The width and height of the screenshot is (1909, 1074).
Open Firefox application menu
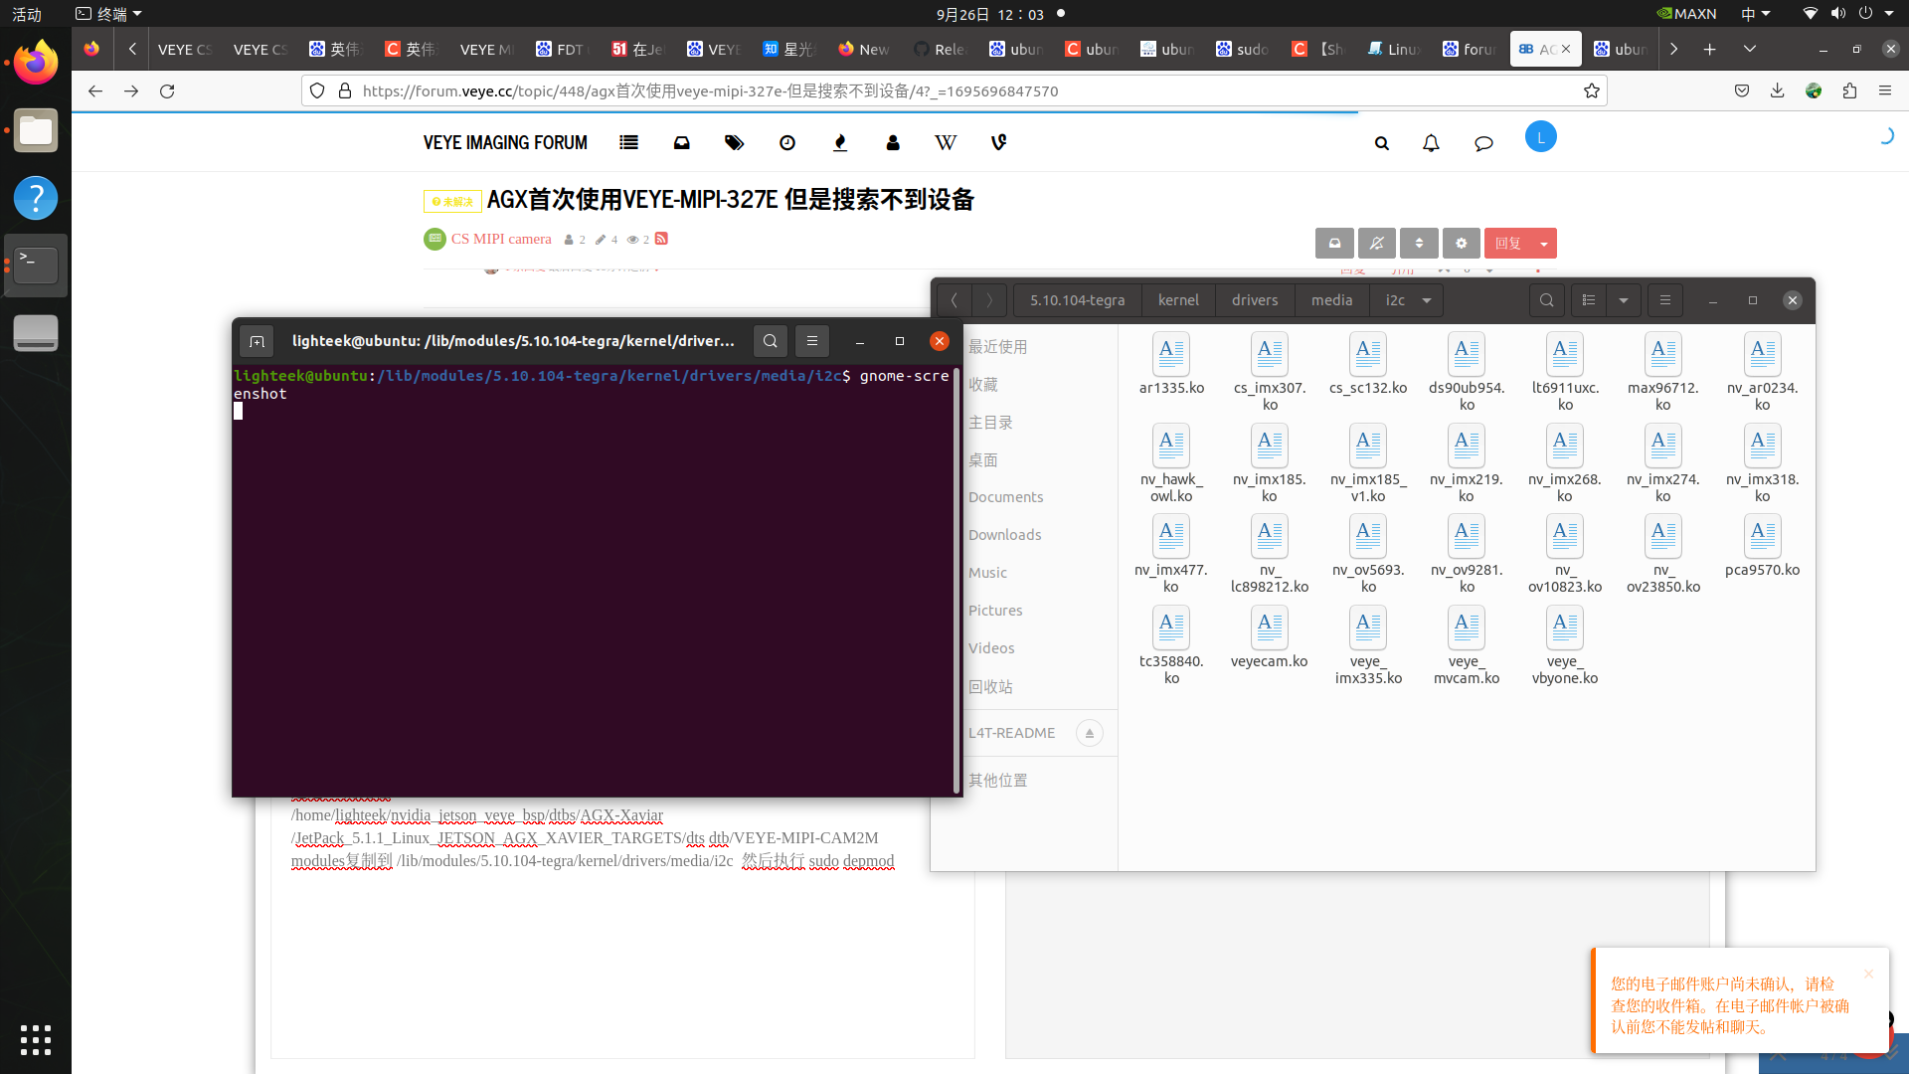[1885, 90]
